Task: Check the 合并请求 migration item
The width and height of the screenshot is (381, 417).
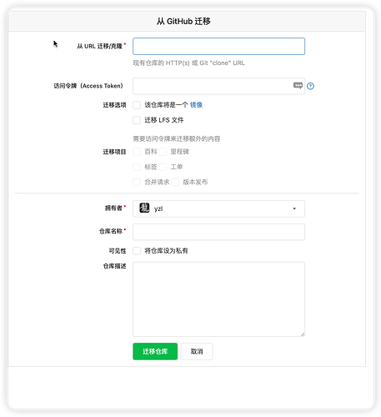Action: click(137, 183)
